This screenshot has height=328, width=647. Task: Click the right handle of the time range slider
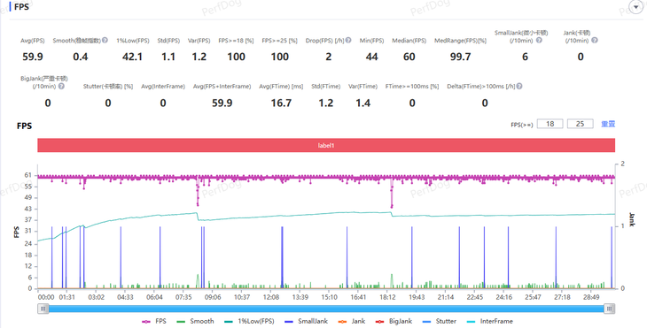click(610, 309)
